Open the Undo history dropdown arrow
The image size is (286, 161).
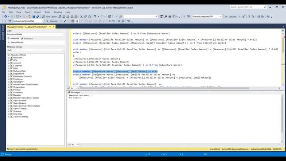click(x=98, y=17)
